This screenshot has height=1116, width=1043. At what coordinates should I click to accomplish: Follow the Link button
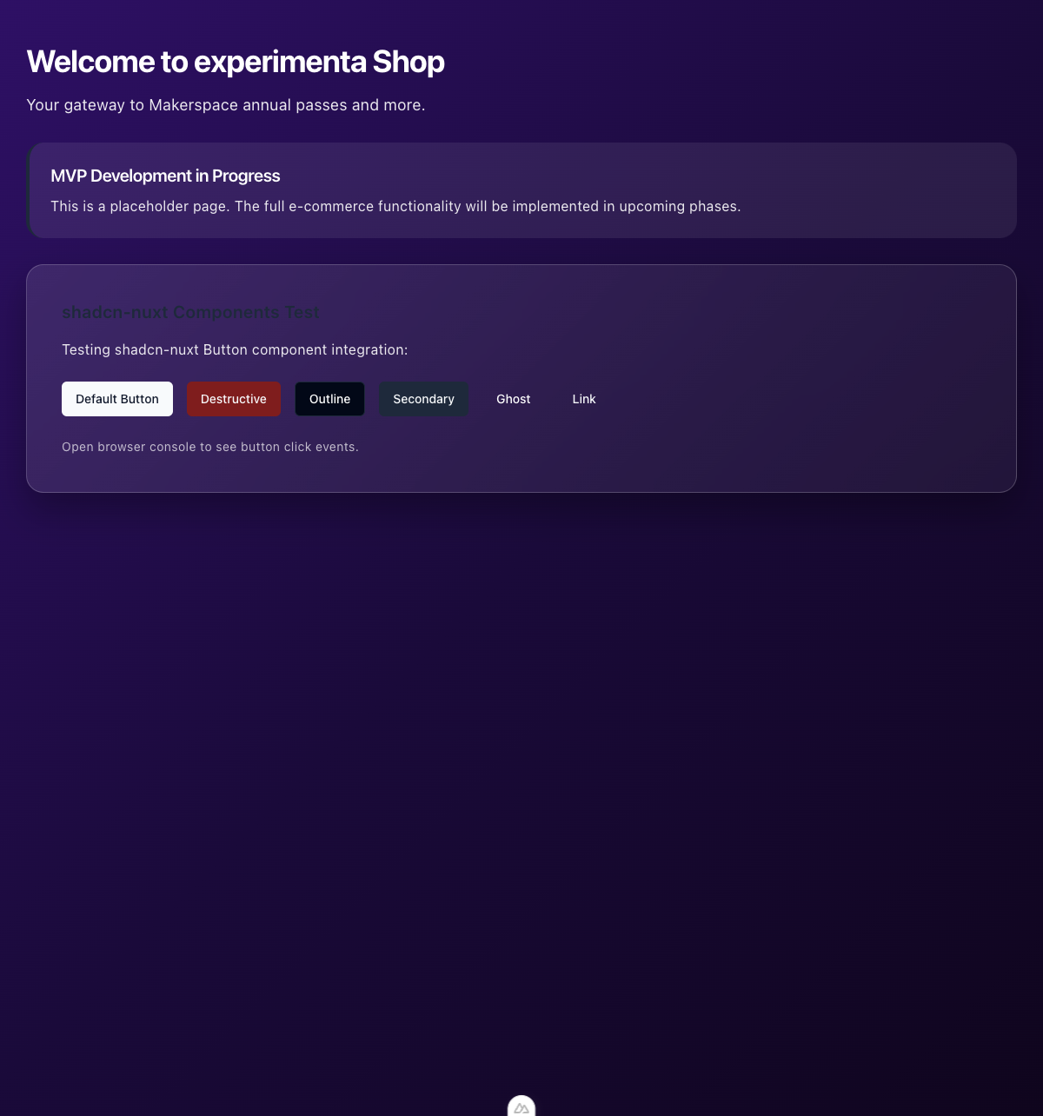(x=584, y=399)
